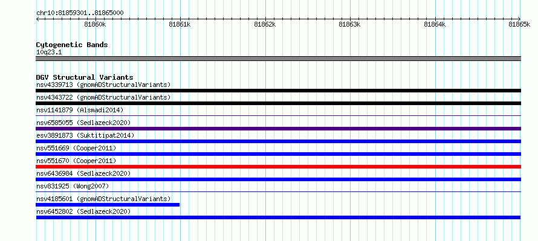
Task: Click the 81865k ruler tick label
Action: (x=519, y=24)
